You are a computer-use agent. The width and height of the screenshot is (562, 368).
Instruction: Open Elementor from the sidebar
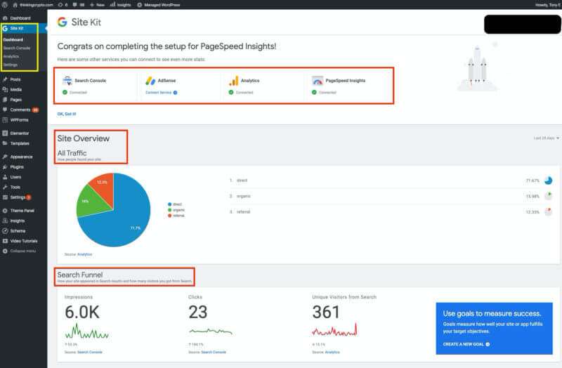point(19,133)
